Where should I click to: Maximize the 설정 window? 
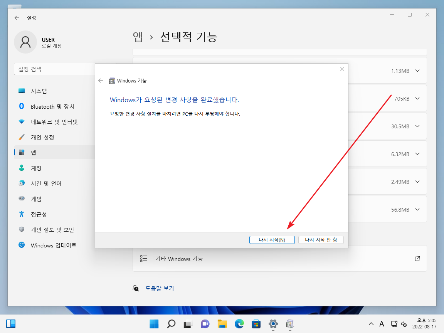point(409,15)
